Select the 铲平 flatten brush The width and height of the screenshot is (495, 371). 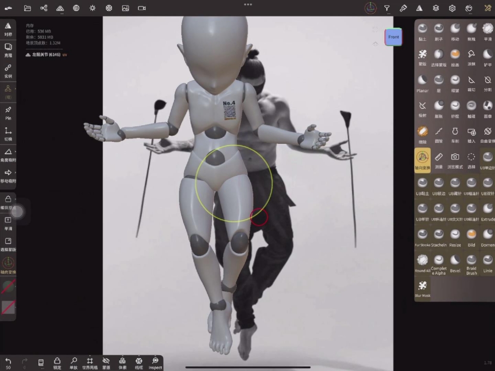click(488, 58)
